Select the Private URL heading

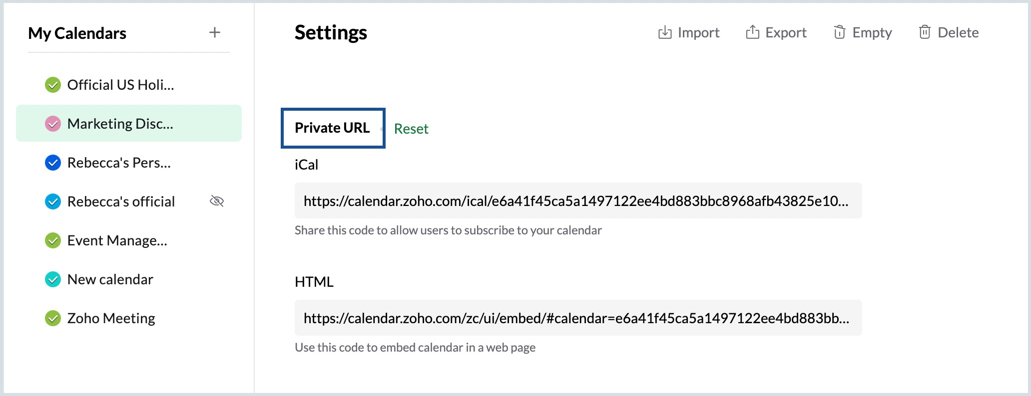coord(332,128)
